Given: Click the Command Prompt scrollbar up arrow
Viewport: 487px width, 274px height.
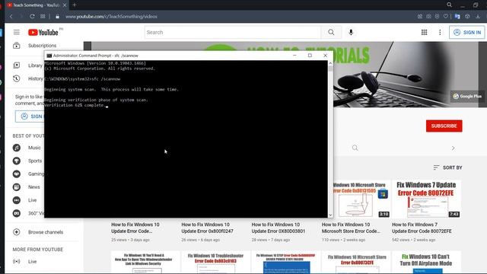Looking at the screenshot, I should click(330, 63).
